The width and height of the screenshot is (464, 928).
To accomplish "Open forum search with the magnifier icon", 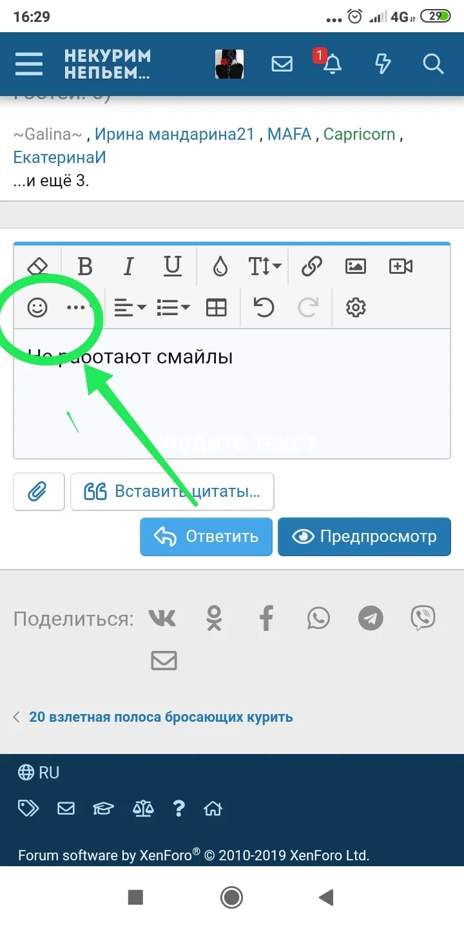I will click(x=433, y=64).
